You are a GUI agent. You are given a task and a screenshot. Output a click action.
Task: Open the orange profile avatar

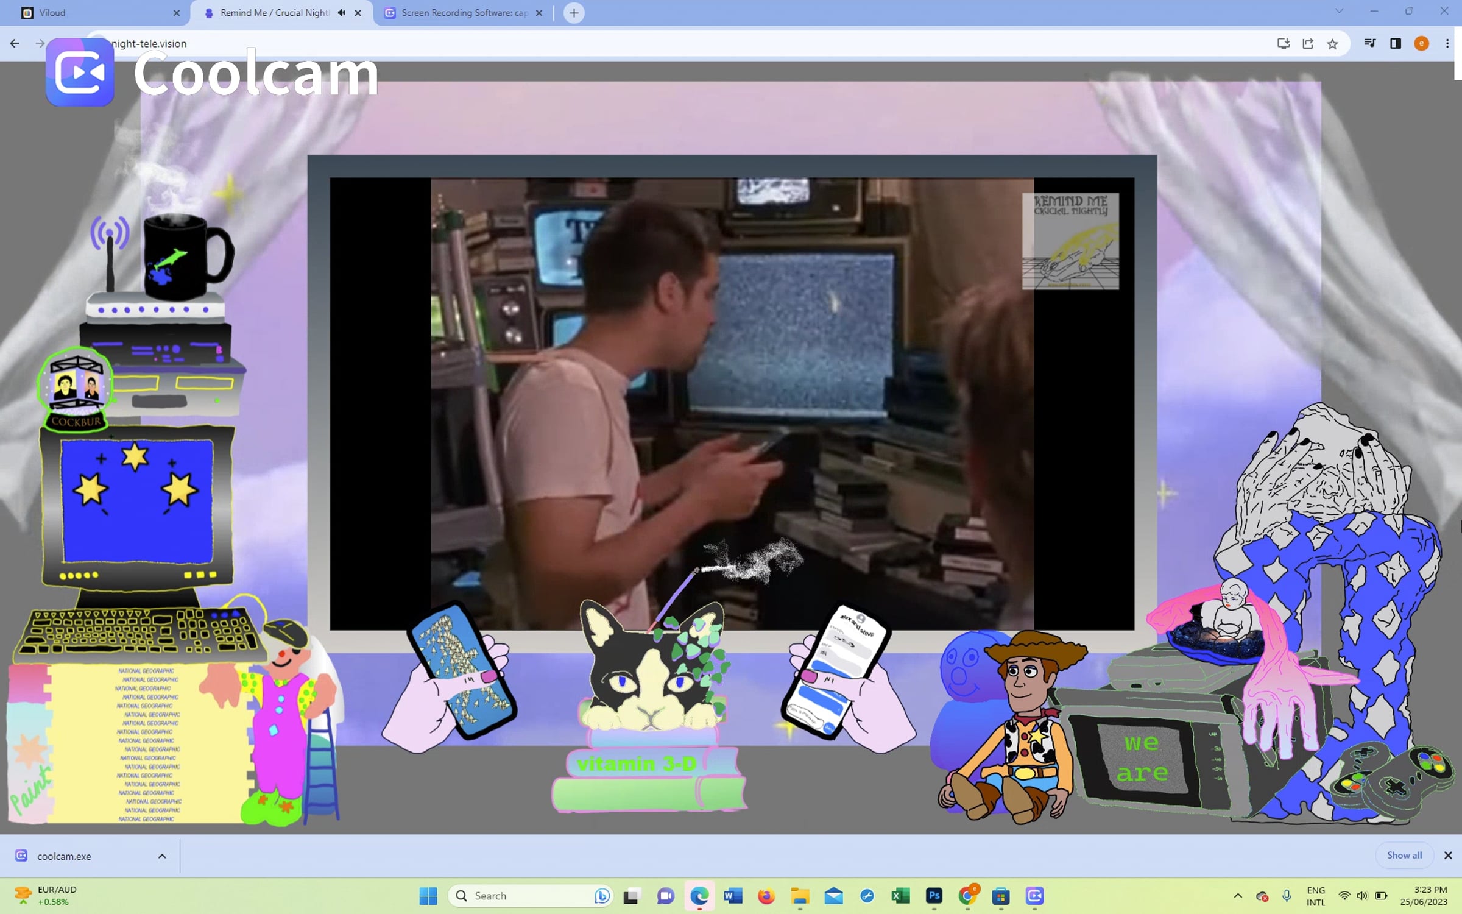click(x=1421, y=43)
